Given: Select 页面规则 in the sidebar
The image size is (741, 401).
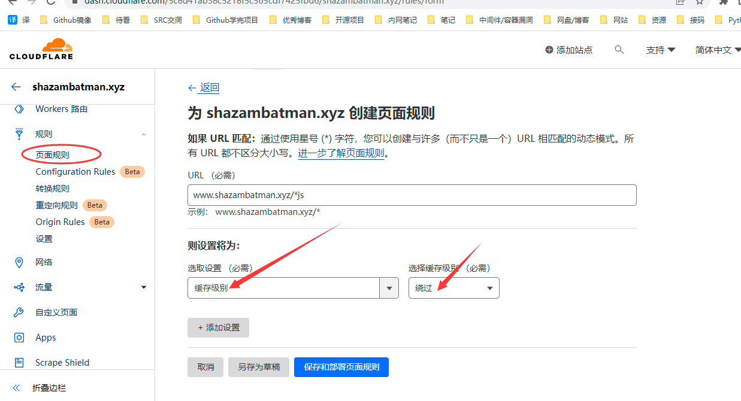Looking at the screenshot, I should (x=52, y=154).
